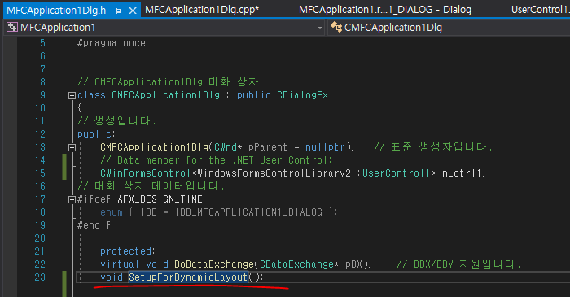Viewport: 570px width, 297px height.
Task: Open the MFCApplication1 project scope dropdown
Action: pyautogui.click(x=320, y=28)
